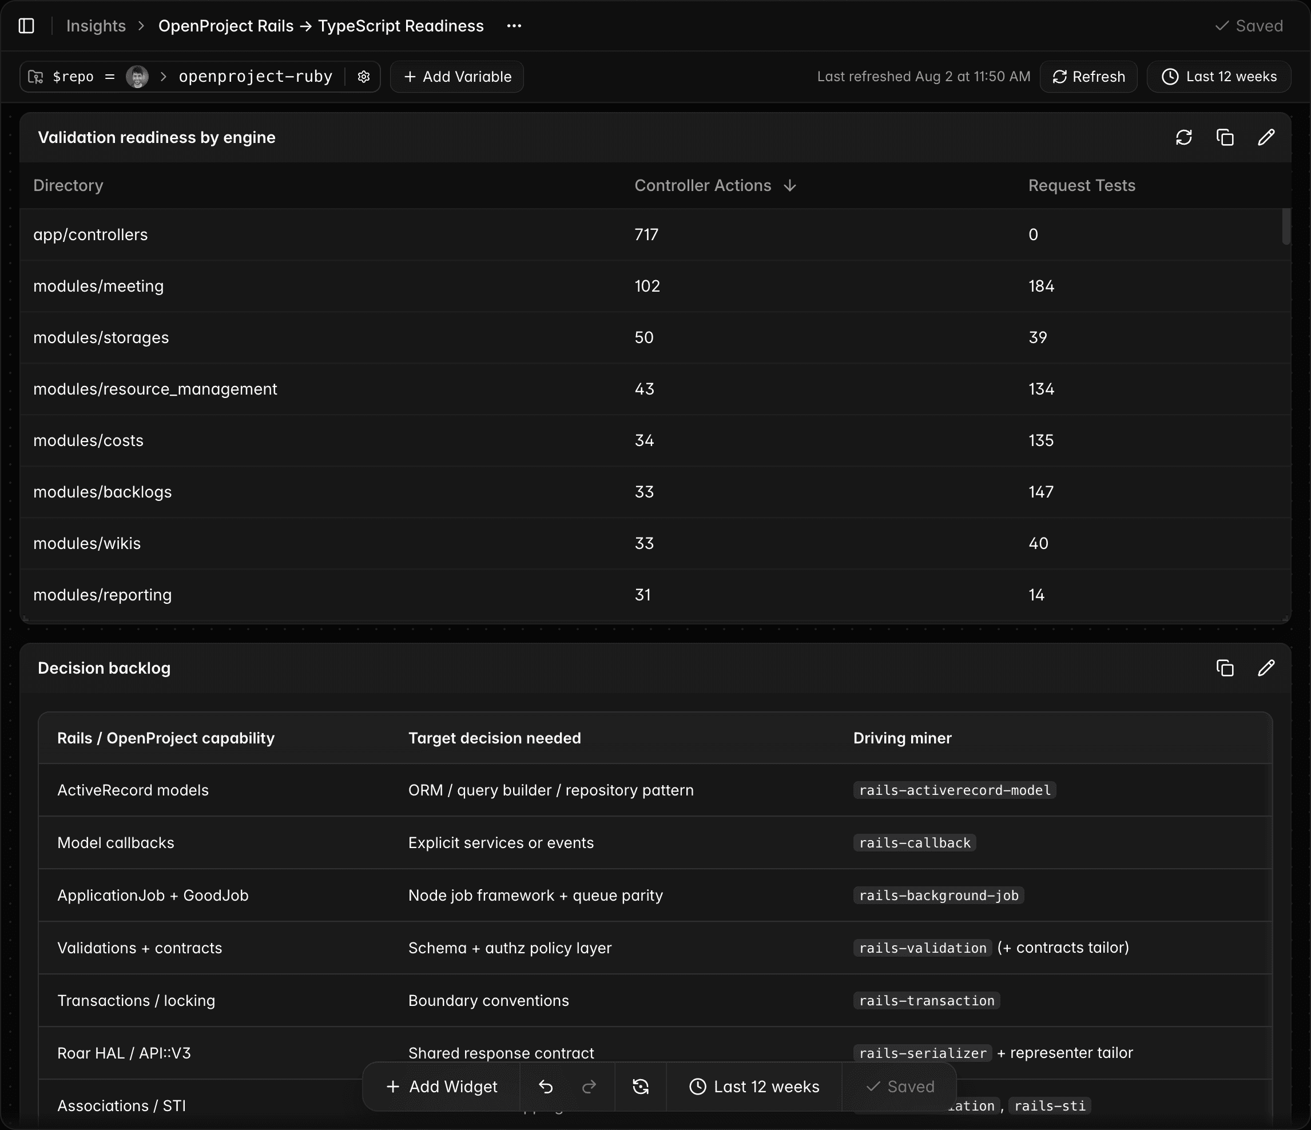Open the $repo variable settings gear
Viewport: 1311px width, 1130px height.
(x=363, y=77)
